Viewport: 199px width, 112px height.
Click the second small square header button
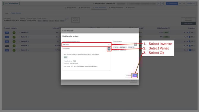point(162,4)
